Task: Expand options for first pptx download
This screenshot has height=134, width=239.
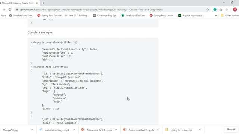Action: pyautogui.click(x=116, y=130)
